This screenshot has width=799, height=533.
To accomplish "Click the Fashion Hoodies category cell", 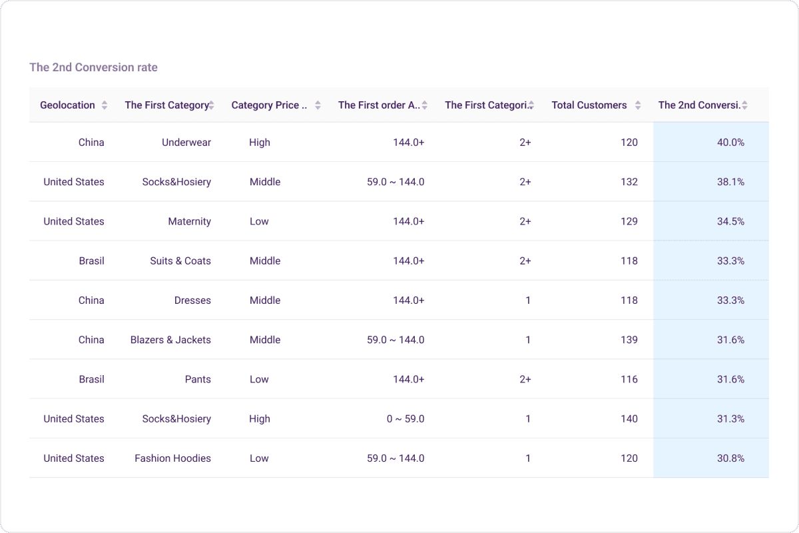I will [172, 458].
